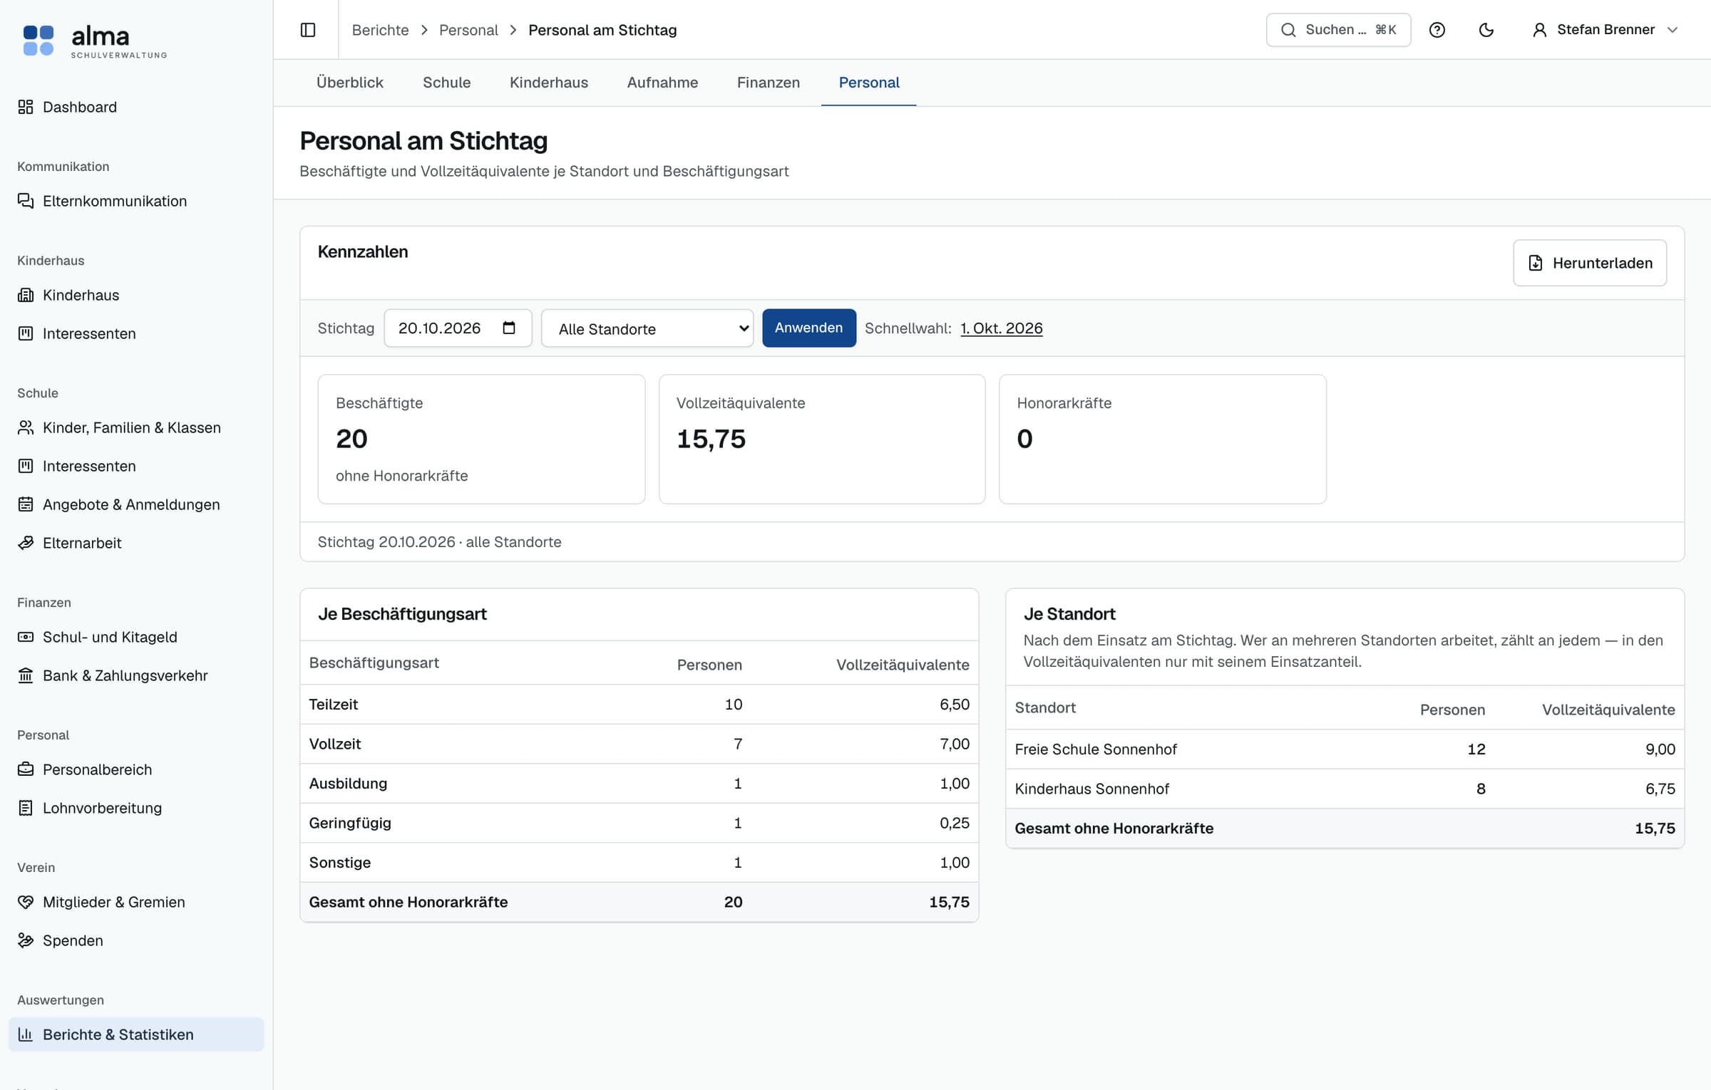Open Angebote & Anmeldungen

[x=136, y=504]
